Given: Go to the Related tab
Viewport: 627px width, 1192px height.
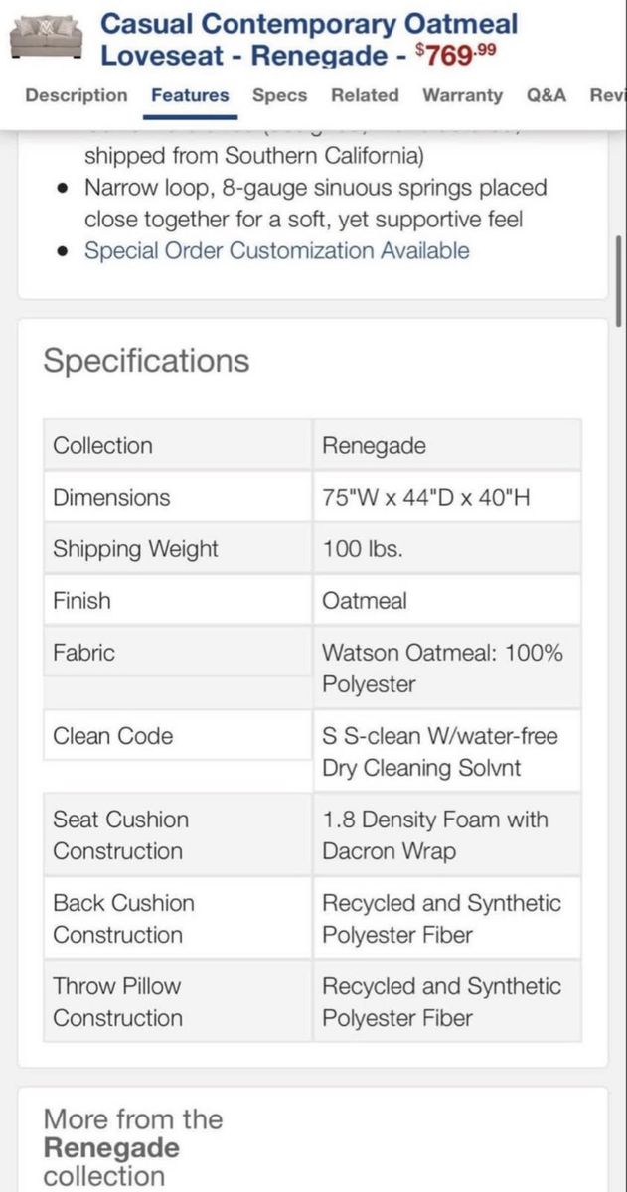Looking at the screenshot, I should [365, 95].
